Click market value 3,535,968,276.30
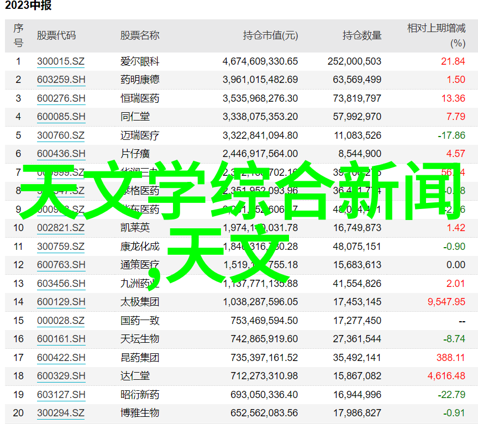Screen dimensions: 478x429 260,98
